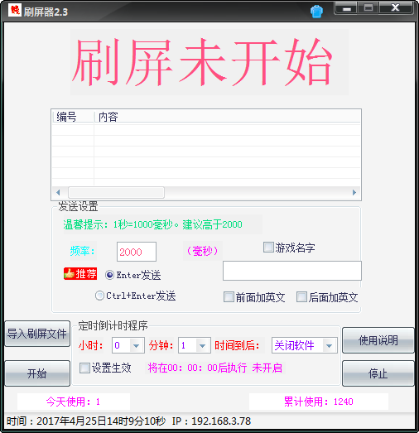Click the horizontal scrollbar thumb in list

pos(116,192)
